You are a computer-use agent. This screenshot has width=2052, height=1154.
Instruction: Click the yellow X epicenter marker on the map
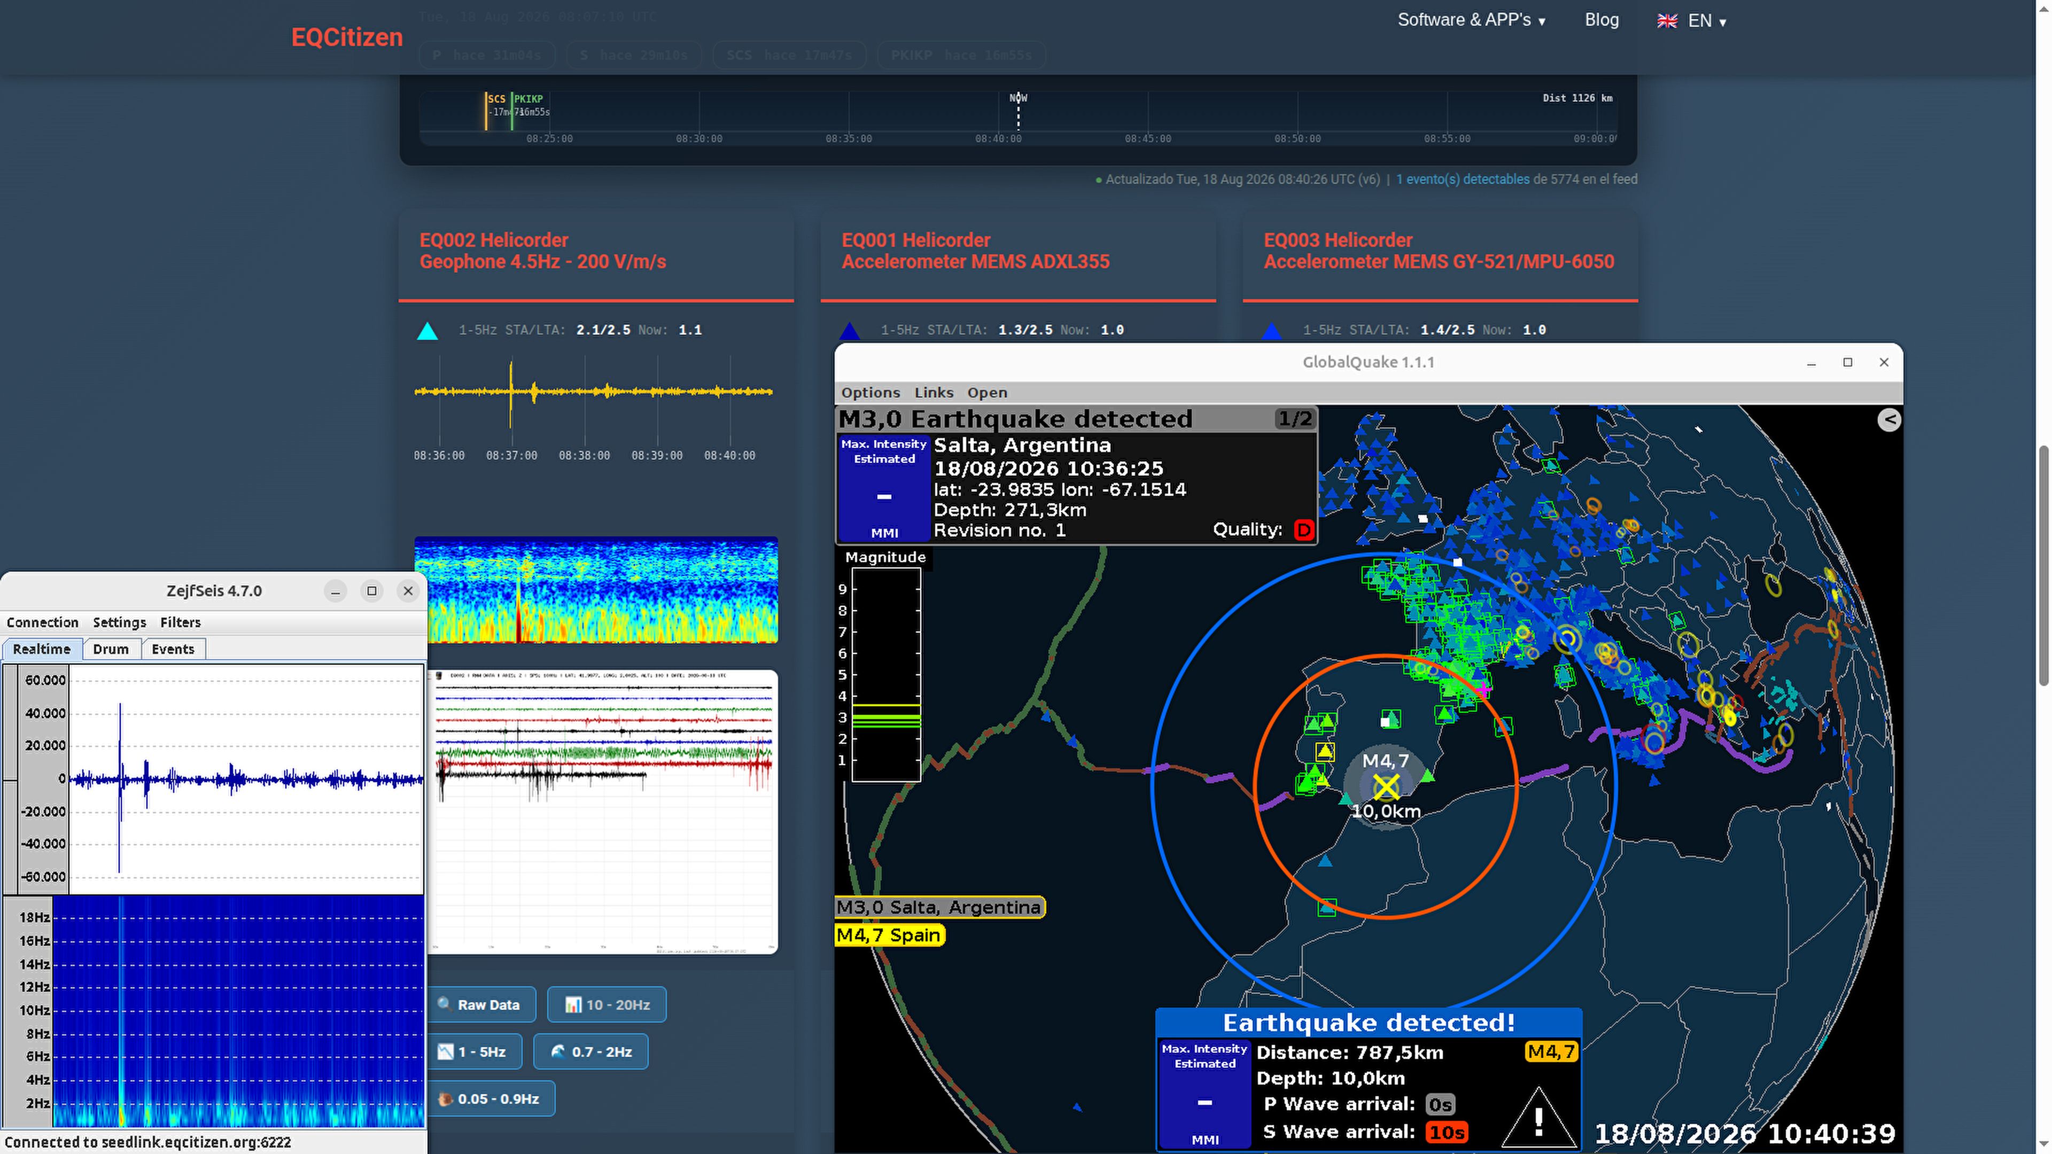pyautogui.click(x=1386, y=787)
